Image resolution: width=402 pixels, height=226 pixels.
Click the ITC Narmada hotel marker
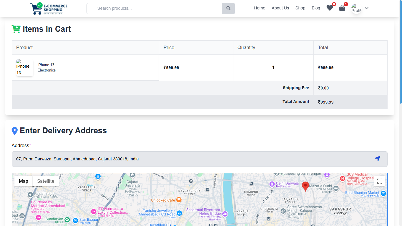94,212
